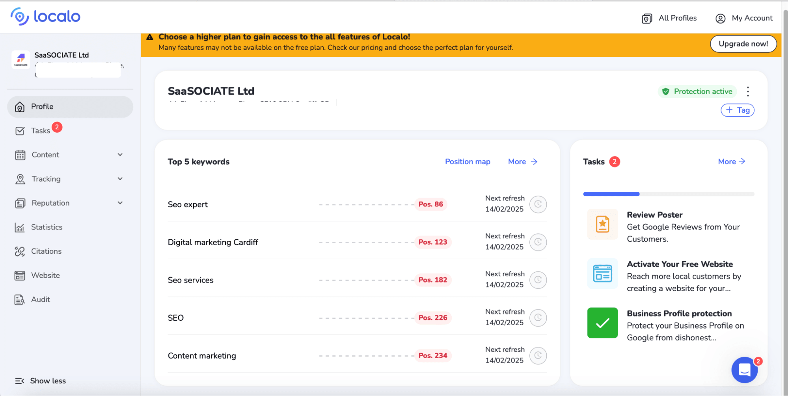Select the SaaSOCIATE Ltd sidebar logo thumbnail

tap(21, 59)
